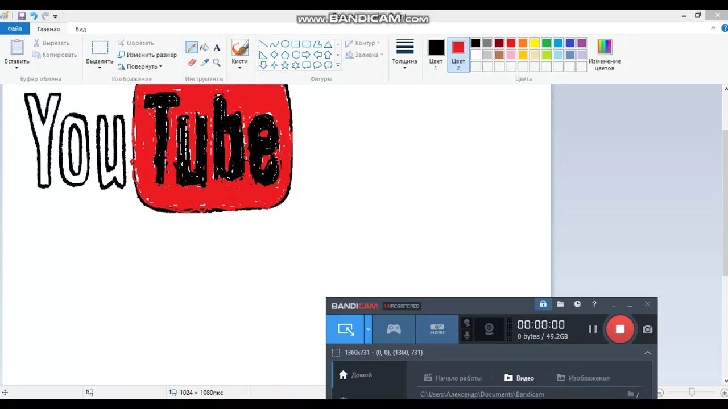Pause the Bandicam recording

point(593,329)
